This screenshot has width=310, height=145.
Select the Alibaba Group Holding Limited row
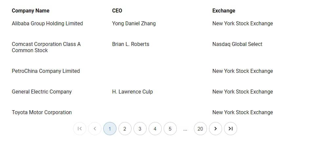(155, 24)
